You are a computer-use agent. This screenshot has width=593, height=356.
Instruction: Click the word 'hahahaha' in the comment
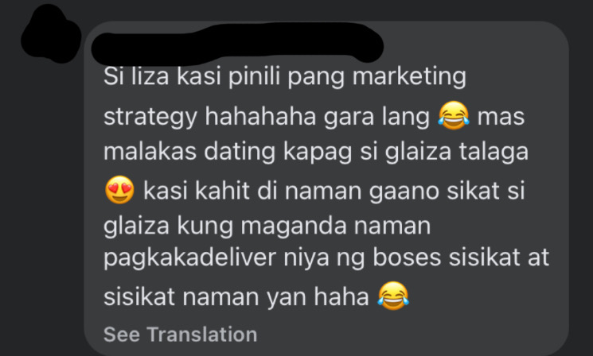(x=260, y=116)
